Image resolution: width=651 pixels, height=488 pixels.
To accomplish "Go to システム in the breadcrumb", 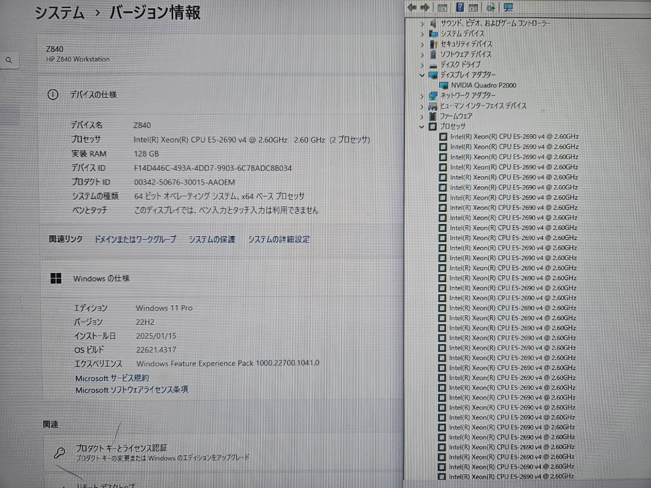I will tap(60, 13).
